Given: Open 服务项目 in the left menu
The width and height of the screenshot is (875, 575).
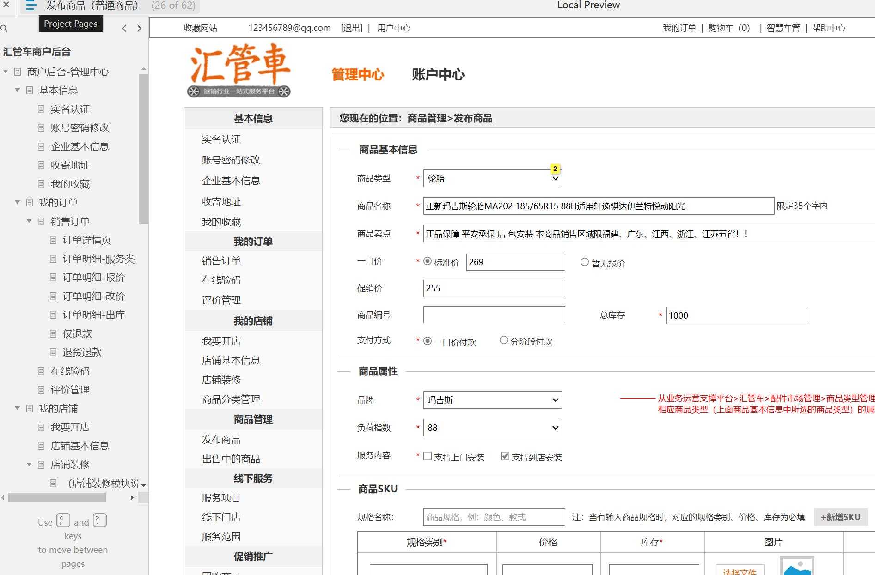Looking at the screenshot, I should pos(221,498).
